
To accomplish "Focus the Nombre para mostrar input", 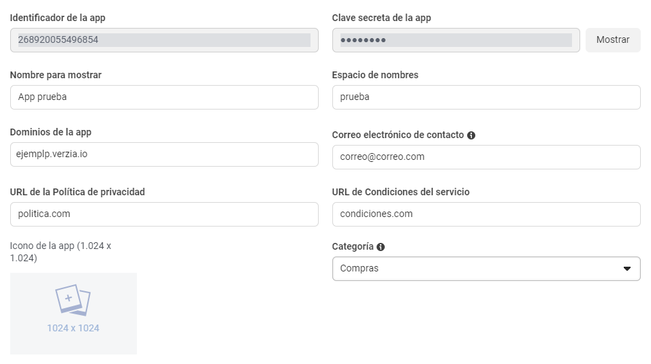I will [x=164, y=97].
